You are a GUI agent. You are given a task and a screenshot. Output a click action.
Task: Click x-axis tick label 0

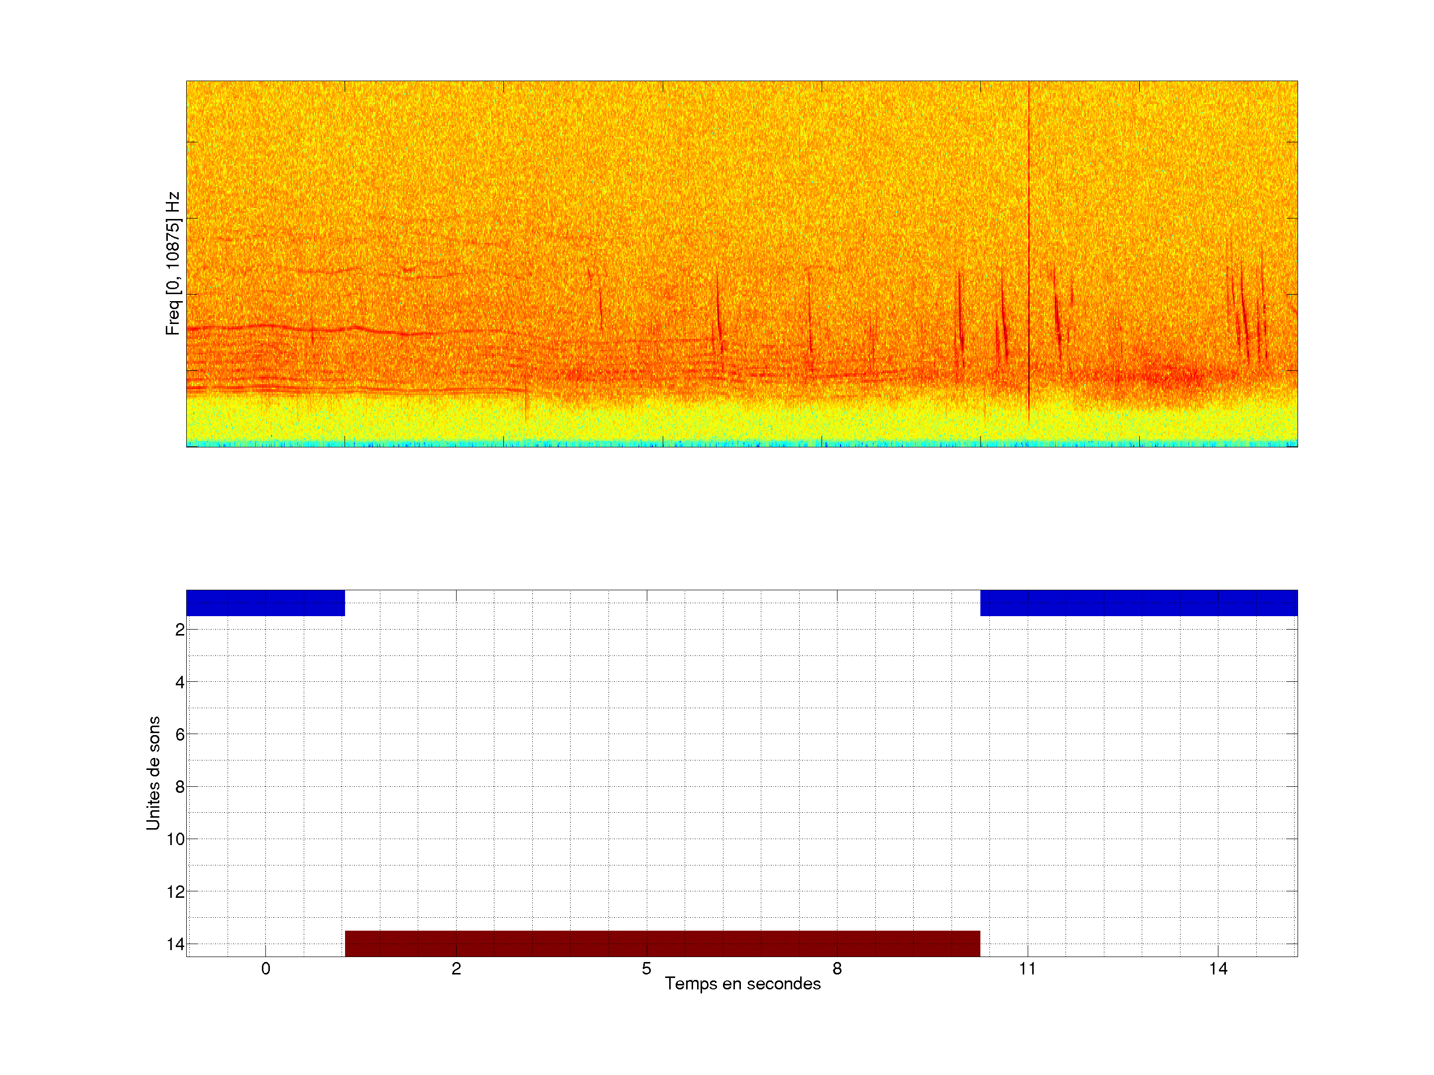[266, 968]
